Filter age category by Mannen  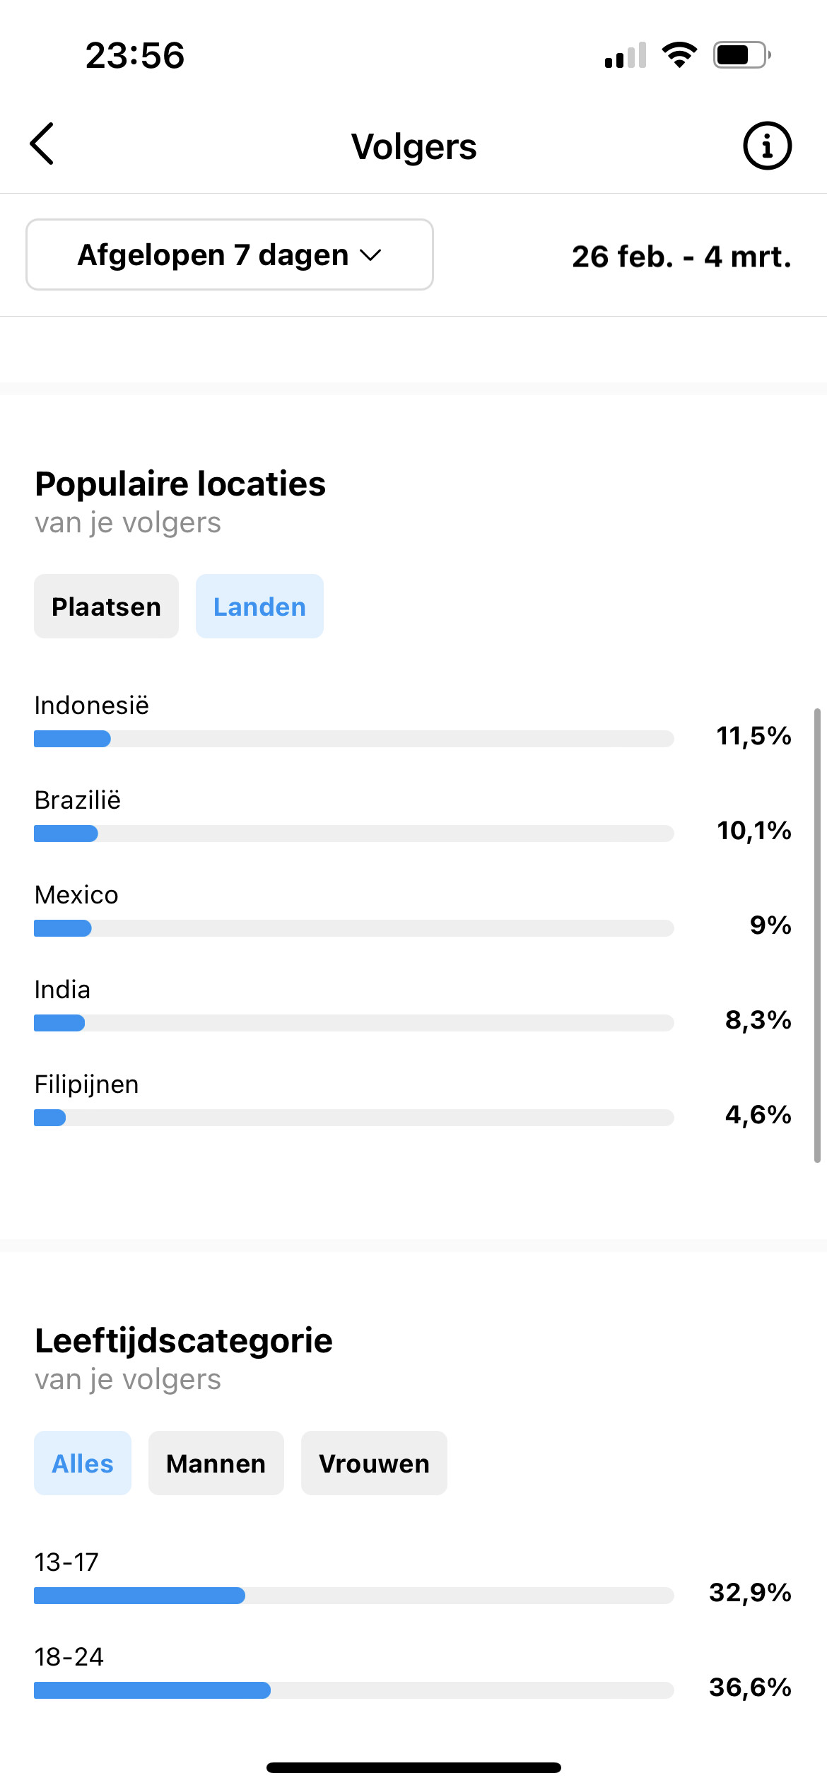216,1463
